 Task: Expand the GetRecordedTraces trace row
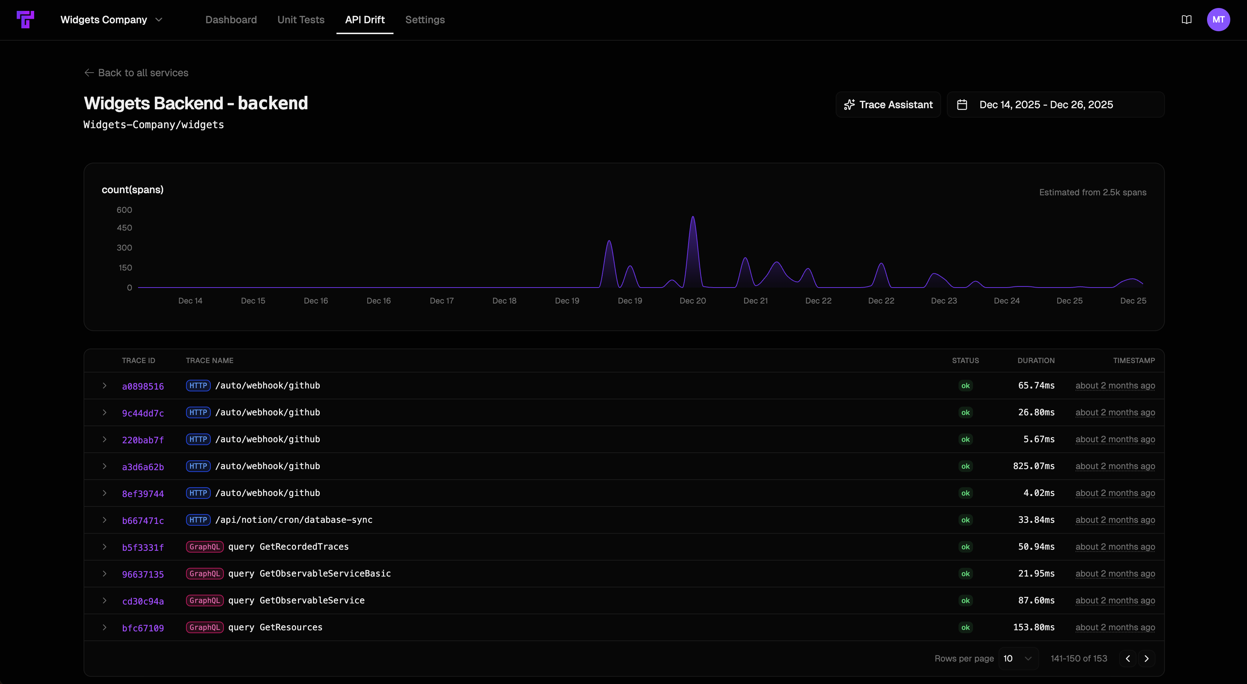[104, 547]
